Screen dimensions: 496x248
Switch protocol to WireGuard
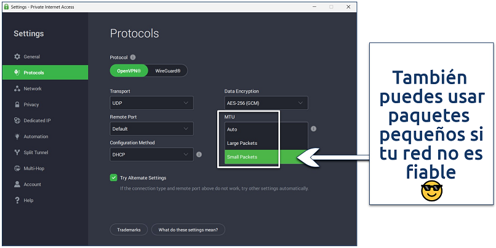(x=167, y=71)
